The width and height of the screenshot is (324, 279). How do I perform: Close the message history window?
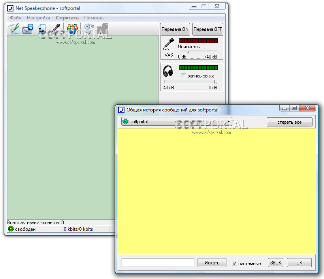point(307,108)
